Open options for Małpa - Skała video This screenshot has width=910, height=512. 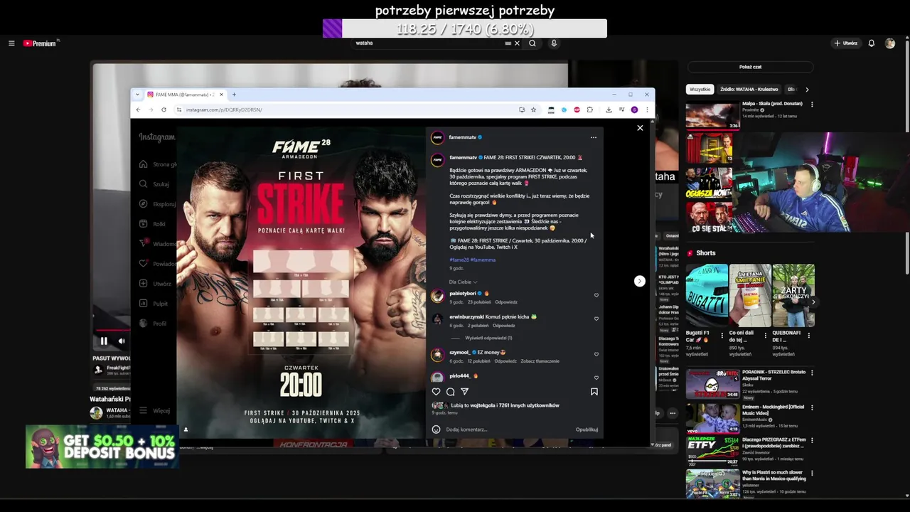[812, 105]
